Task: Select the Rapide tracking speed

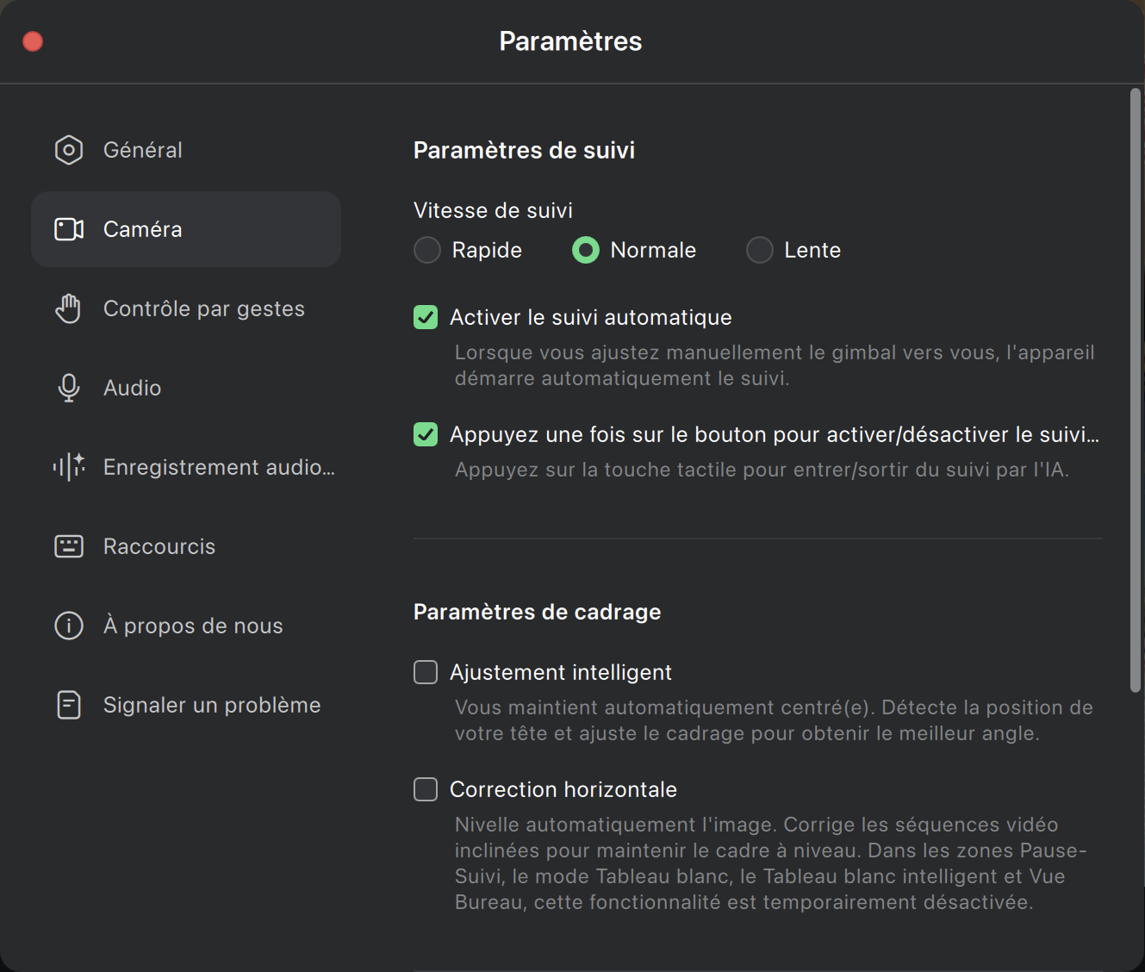Action: coord(427,250)
